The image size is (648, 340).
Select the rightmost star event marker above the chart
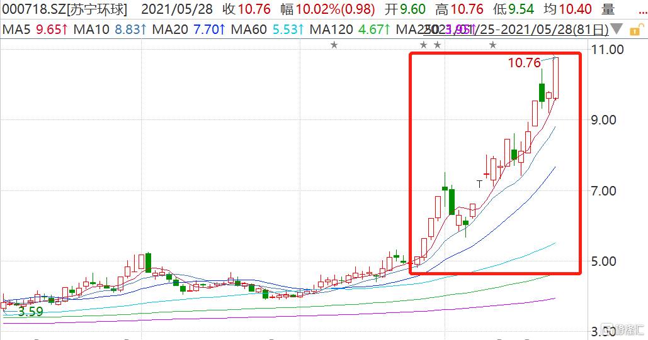point(492,45)
